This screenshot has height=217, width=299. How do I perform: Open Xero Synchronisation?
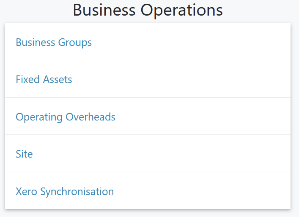(65, 192)
